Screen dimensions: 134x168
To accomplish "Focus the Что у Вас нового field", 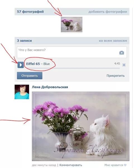I will tap(72, 52).
